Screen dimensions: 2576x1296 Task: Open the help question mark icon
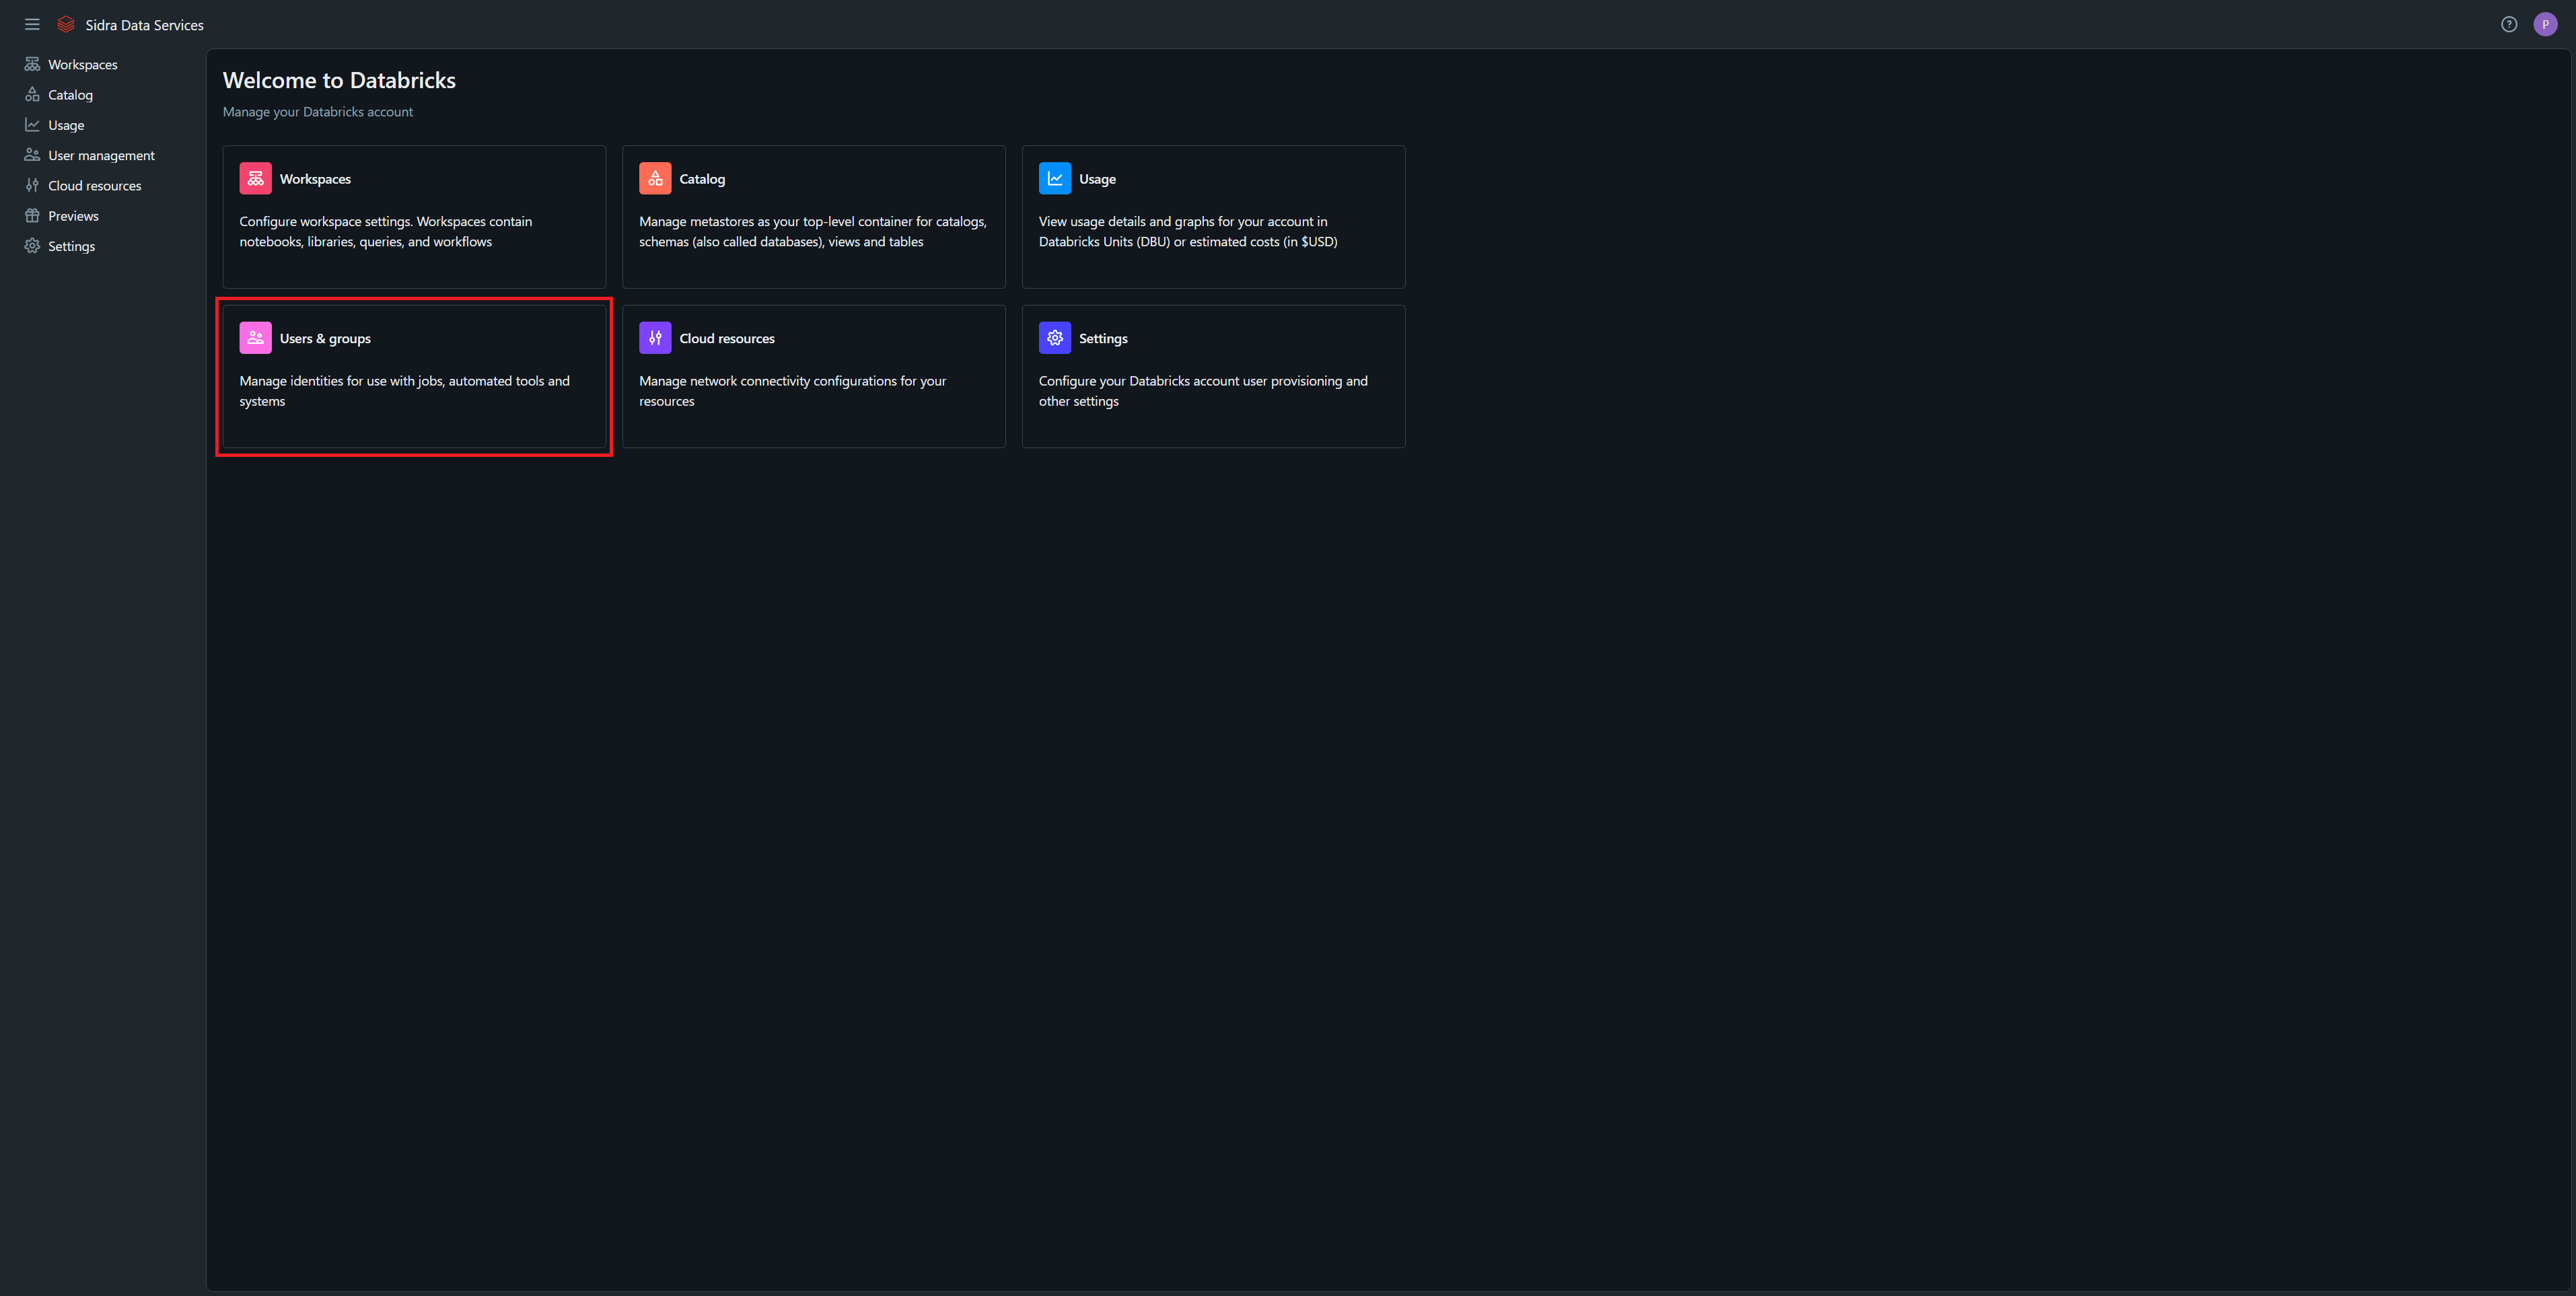2509,25
